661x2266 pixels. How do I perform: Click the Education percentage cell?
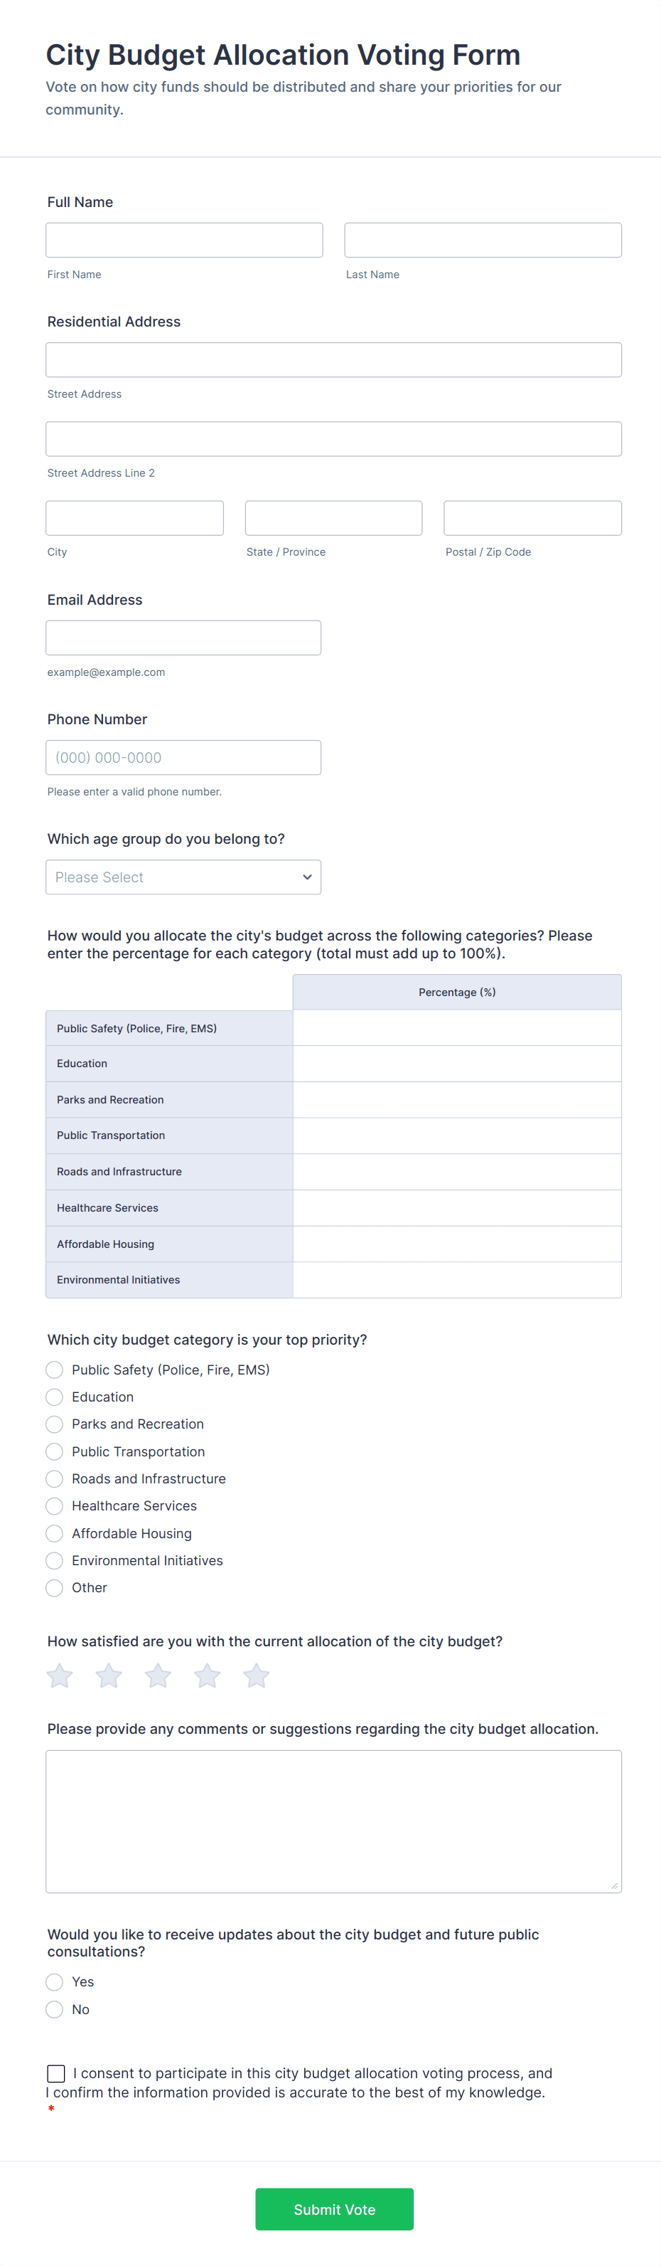[x=456, y=1064]
